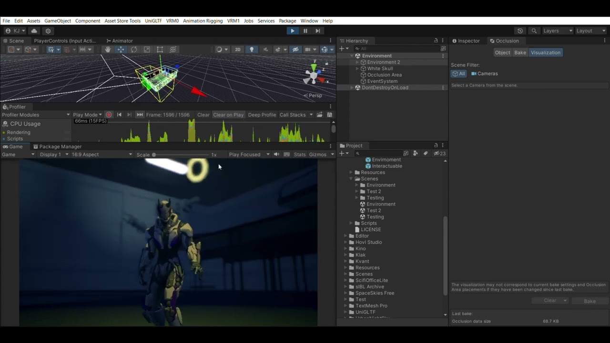Click the profiler Record button

(x=109, y=115)
